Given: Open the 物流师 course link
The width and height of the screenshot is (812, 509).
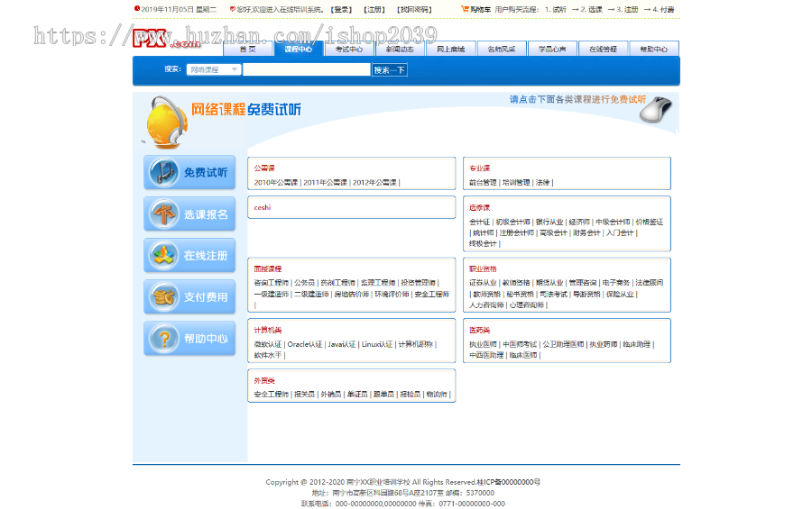Looking at the screenshot, I should [x=437, y=395].
